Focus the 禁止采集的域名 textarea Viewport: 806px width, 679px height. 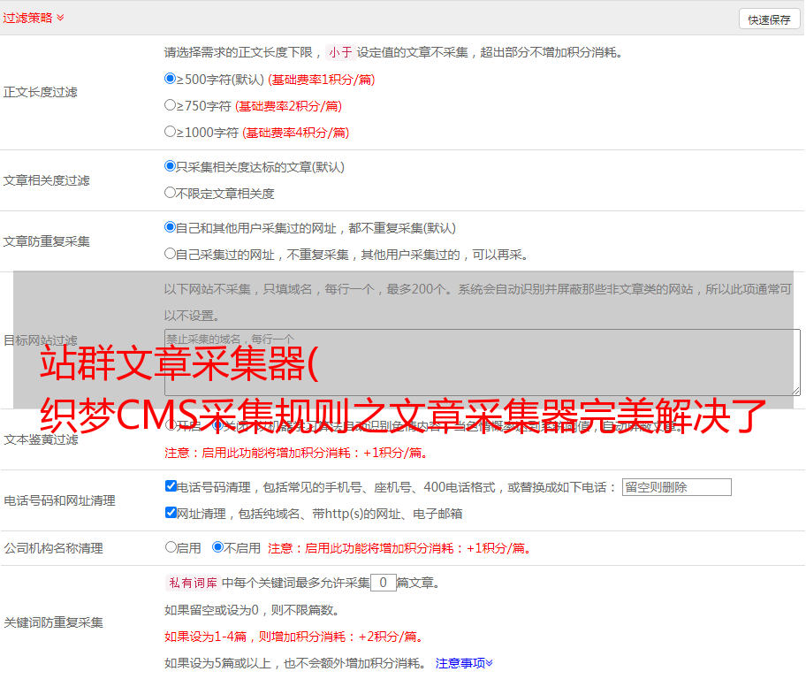pos(483,362)
